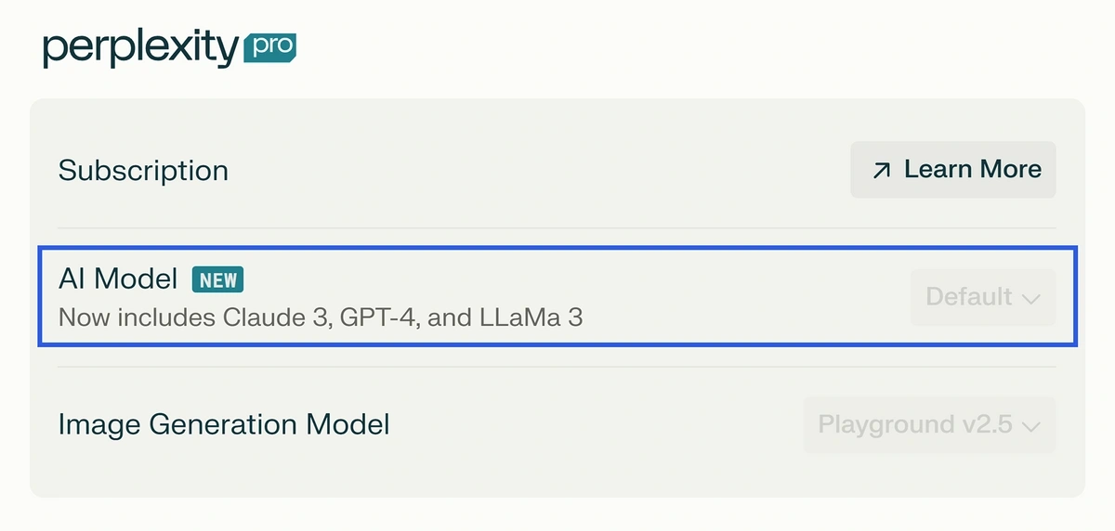This screenshot has height=531, width=1115.
Task: Open the Learn More subscription button
Action: click(x=953, y=170)
